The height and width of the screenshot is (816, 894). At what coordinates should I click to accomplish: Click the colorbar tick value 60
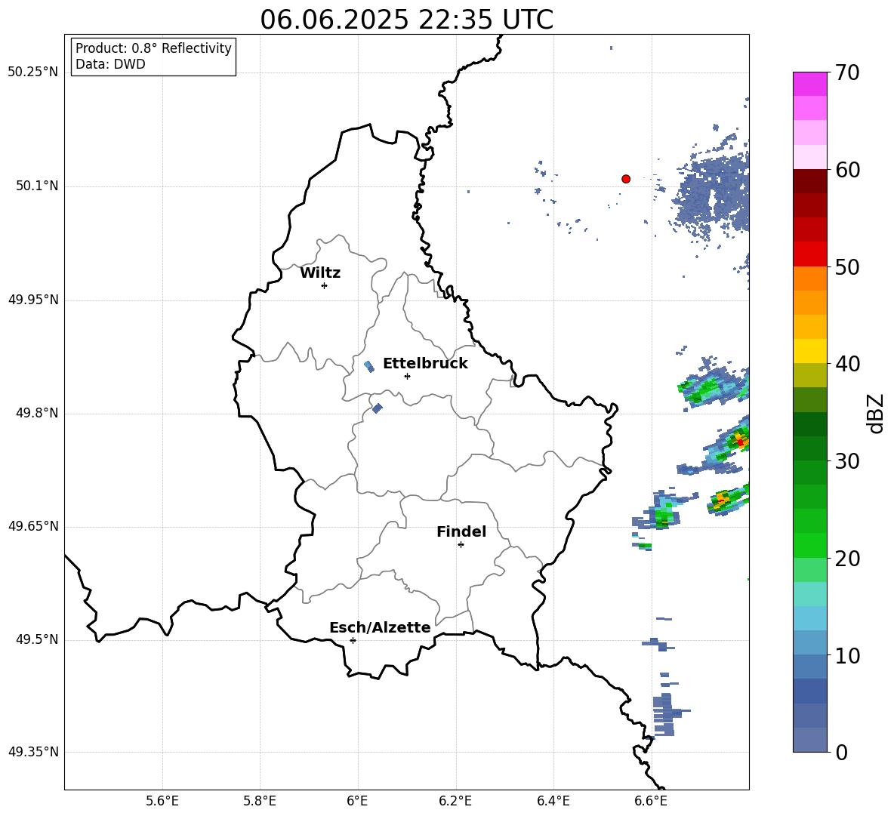[x=847, y=170]
